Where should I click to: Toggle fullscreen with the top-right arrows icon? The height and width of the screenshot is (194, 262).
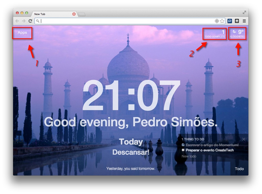pyautogui.click(x=244, y=12)
